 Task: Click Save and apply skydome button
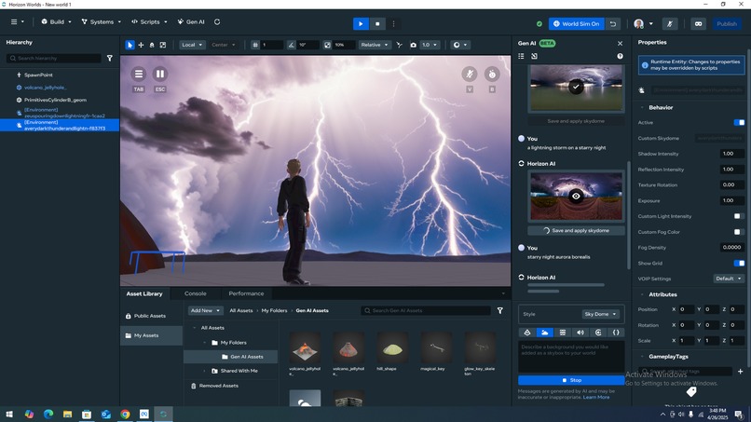(576, 231)
